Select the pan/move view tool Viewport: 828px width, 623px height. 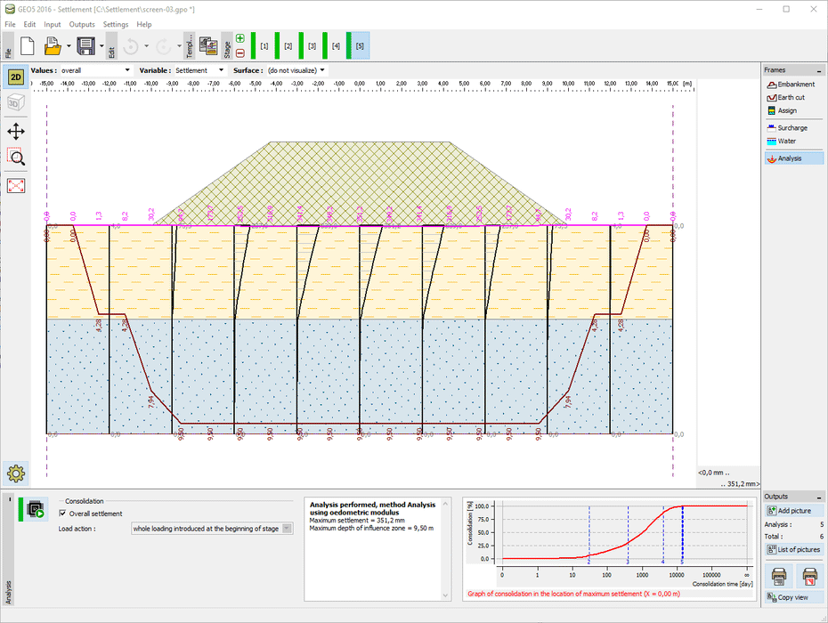[16, 131]
